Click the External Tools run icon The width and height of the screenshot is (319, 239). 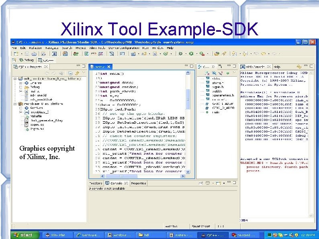pos(202,53)
